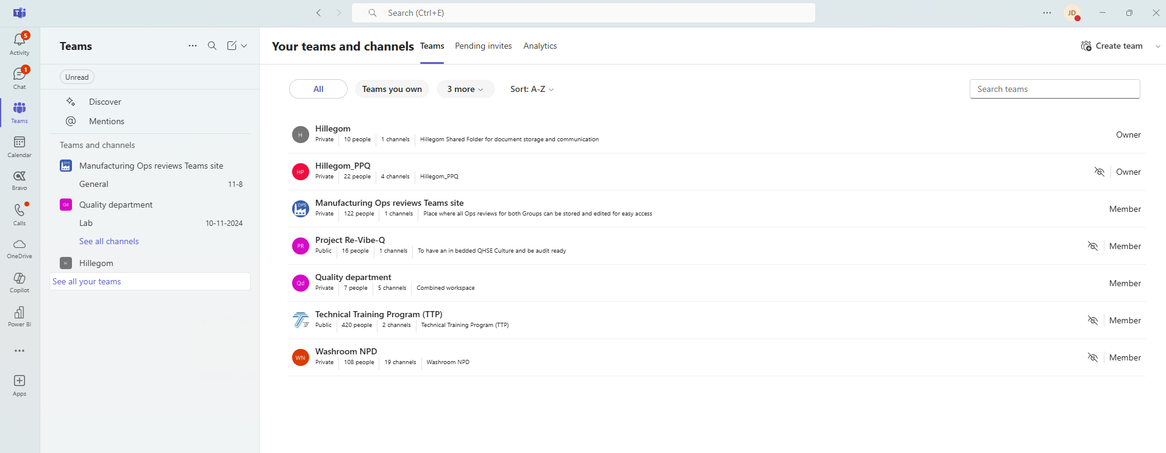Open the Calendar app
1166x453 pixels.
click(20, 146)
